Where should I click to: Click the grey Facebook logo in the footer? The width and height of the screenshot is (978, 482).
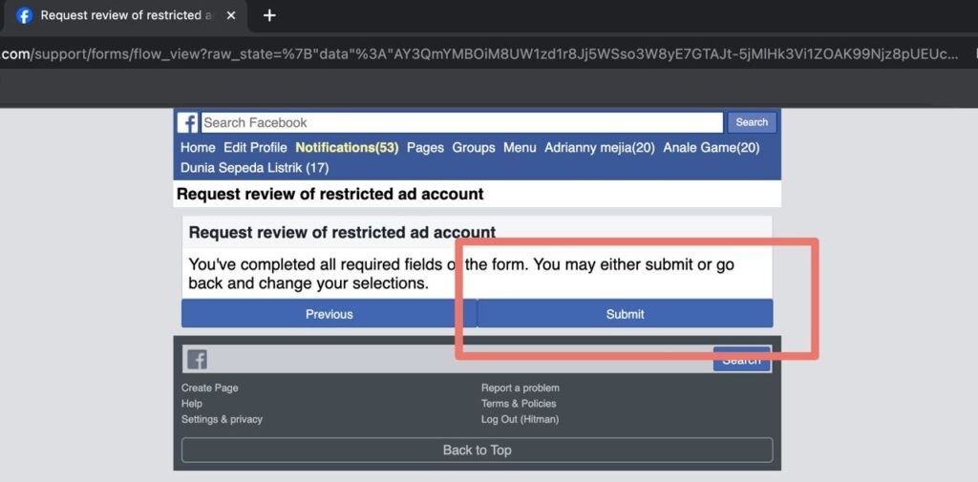(197, 359)
